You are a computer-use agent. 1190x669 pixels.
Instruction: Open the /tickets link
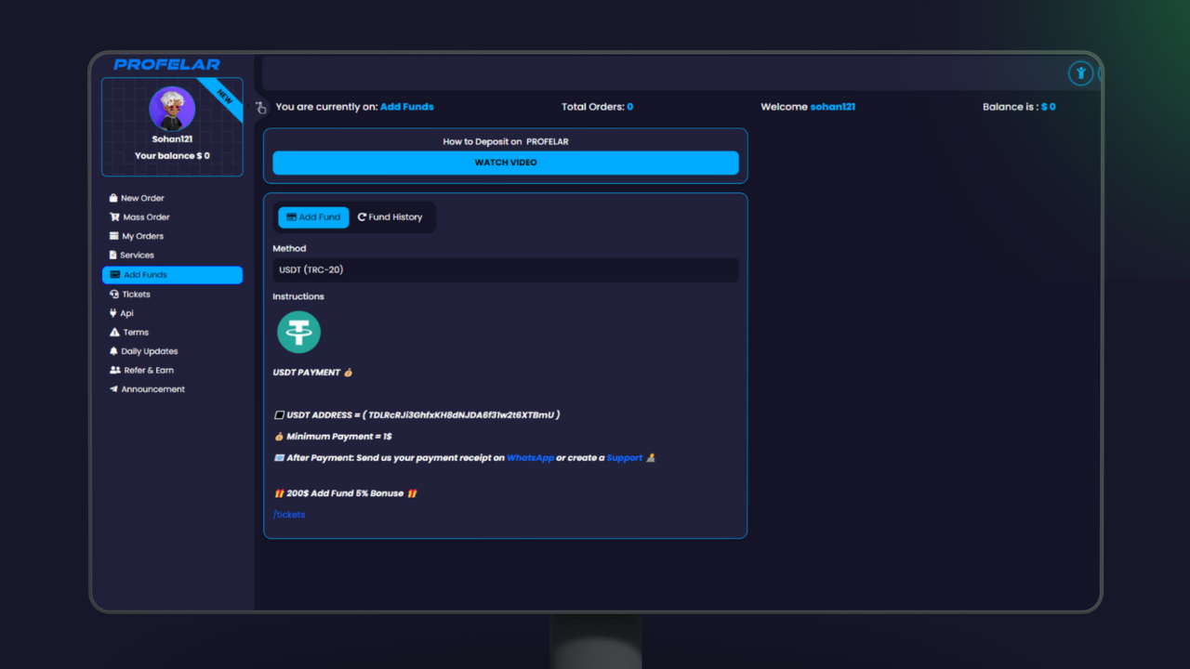pyautogui.click(x=289, y=515)
